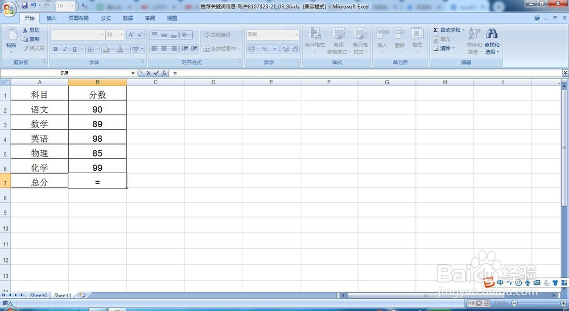Switch to the 数据 ribbon tab
The image size is (569, 311).
pyautogui.click(x=127, y=18)
